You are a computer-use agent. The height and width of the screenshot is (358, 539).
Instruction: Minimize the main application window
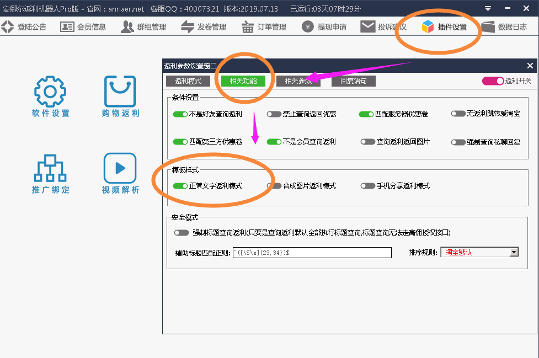tap(508, 8)
